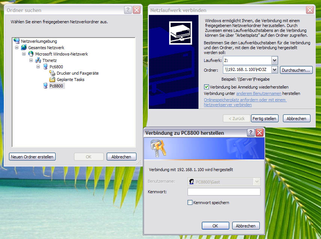Click Abbrechen in the PC8800 login dialog
The width and height of the screenshot is (321, 239).
[246, 226]
